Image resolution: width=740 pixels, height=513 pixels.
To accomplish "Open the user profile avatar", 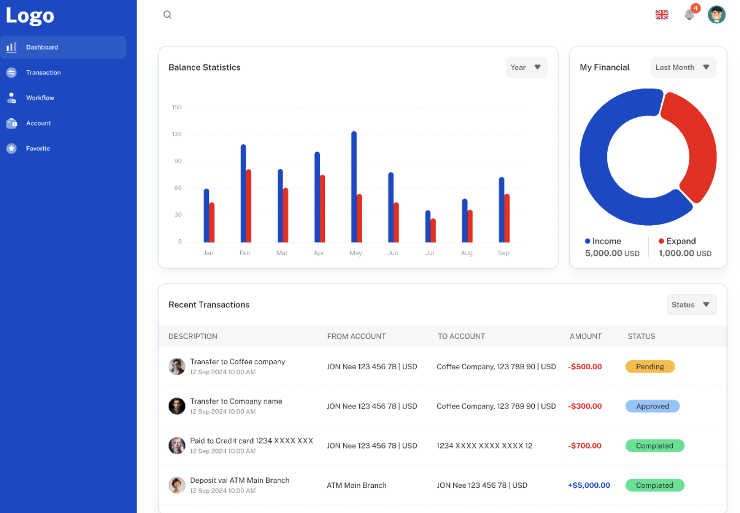I will 716,15.
